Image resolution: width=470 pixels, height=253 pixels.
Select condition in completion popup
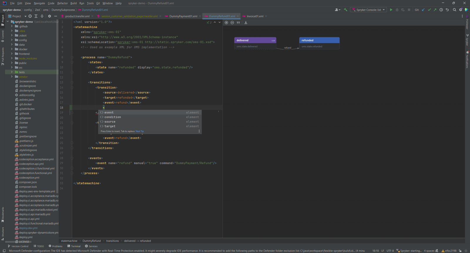(x=150, y=117)
